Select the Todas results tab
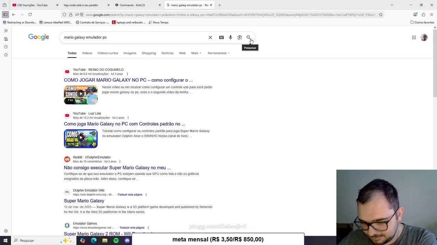This screenshot has width=437, height=245. pos(72,53)
